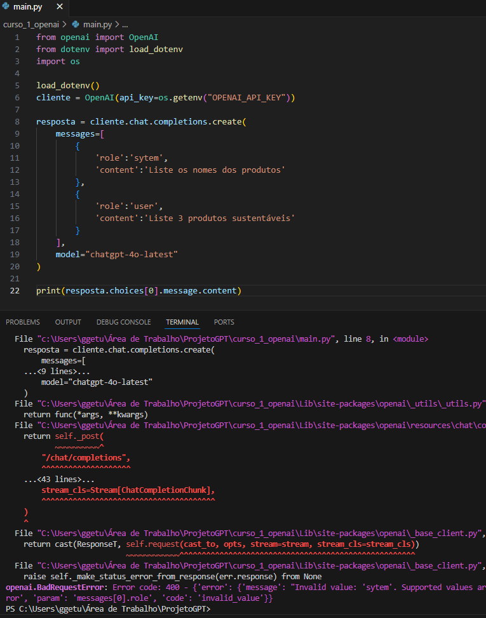This screenshot has height=618, width=486.
Task: Switch to the PROBLEMS panel tab
Action: point(23,322)
